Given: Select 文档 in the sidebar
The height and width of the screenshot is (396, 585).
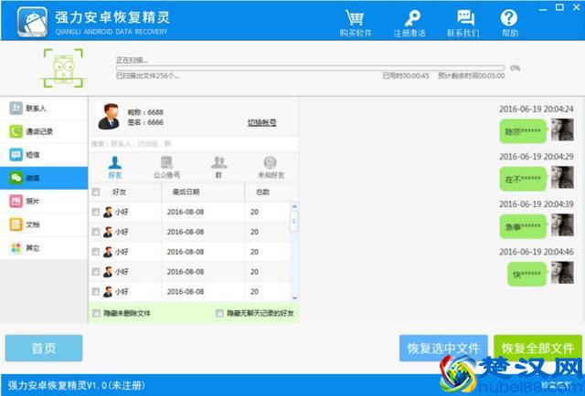Looking at the screenshot, I should coord(44,224).
